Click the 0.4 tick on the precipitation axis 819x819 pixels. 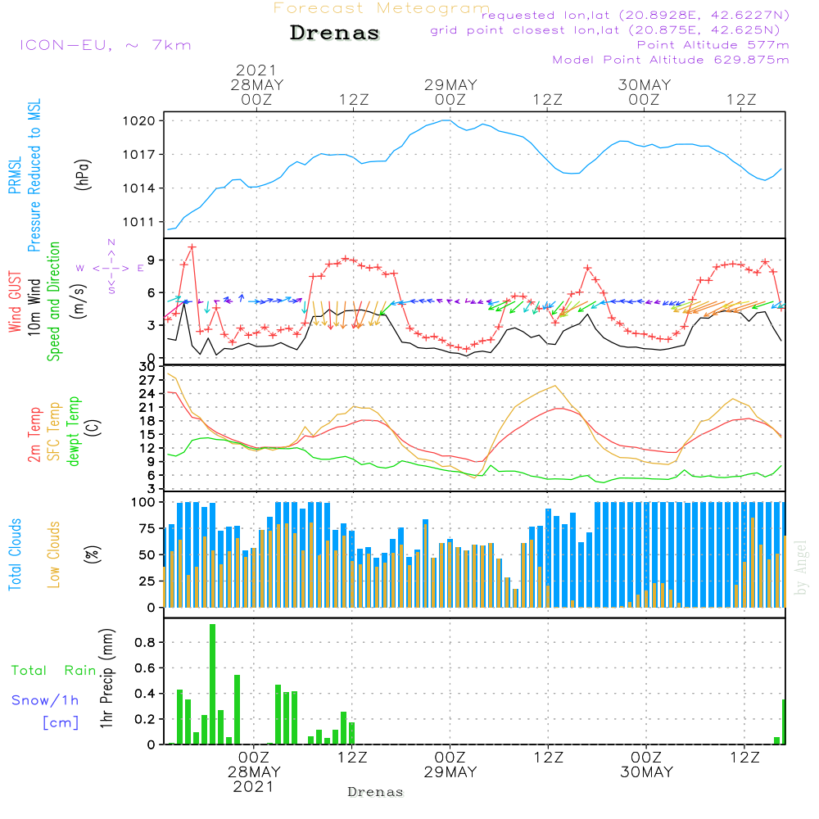(145, 694)
